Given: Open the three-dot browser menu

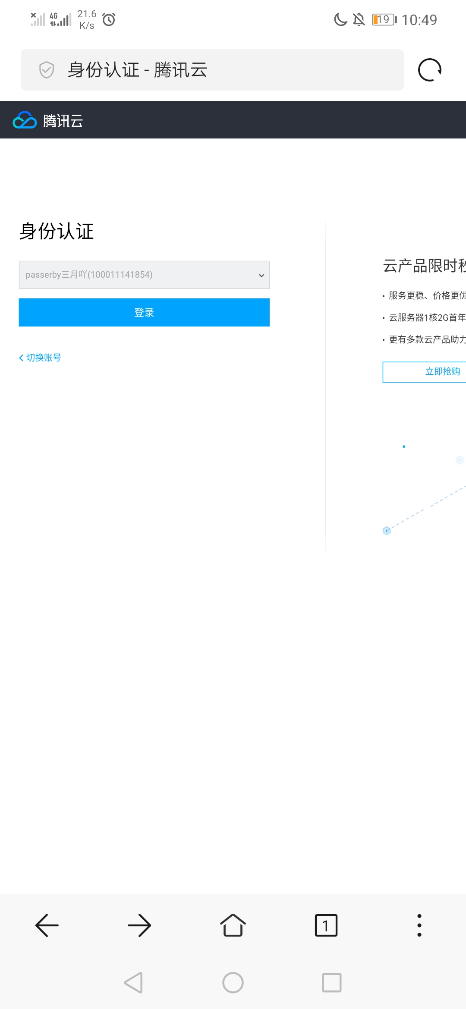Looking at the screenshot, I should click(419, 925).
